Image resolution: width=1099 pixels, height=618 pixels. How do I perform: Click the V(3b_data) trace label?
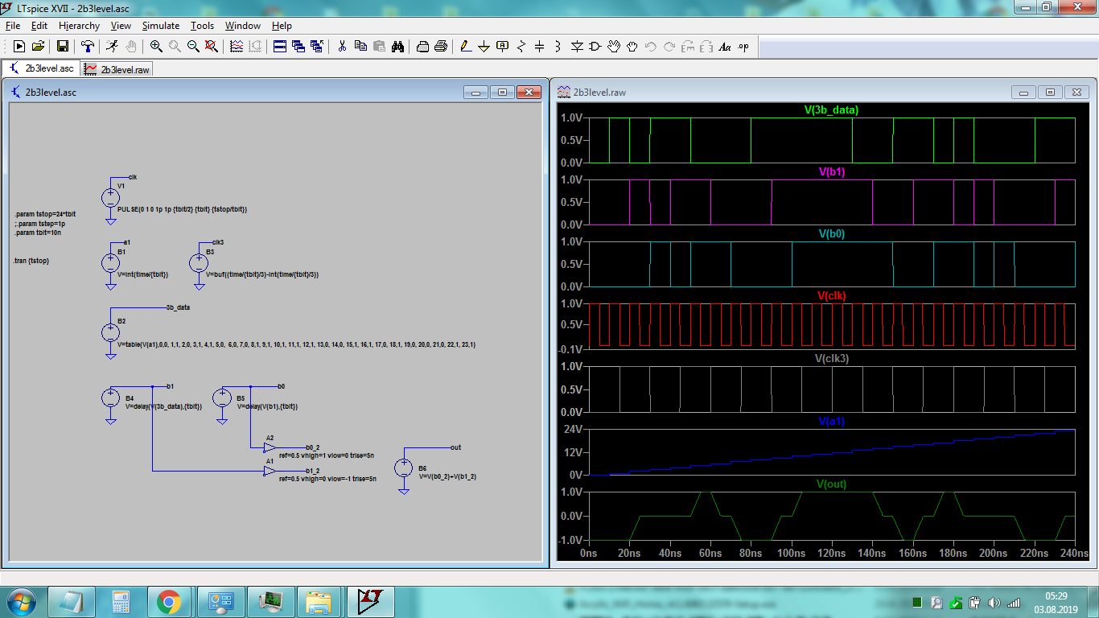pos(831,110)
